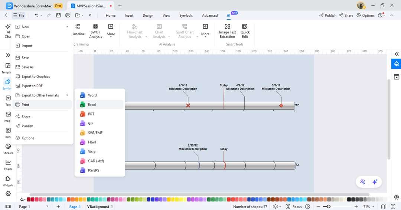Pick the first red color swatch
401x210 pixels.
point(29,199)
